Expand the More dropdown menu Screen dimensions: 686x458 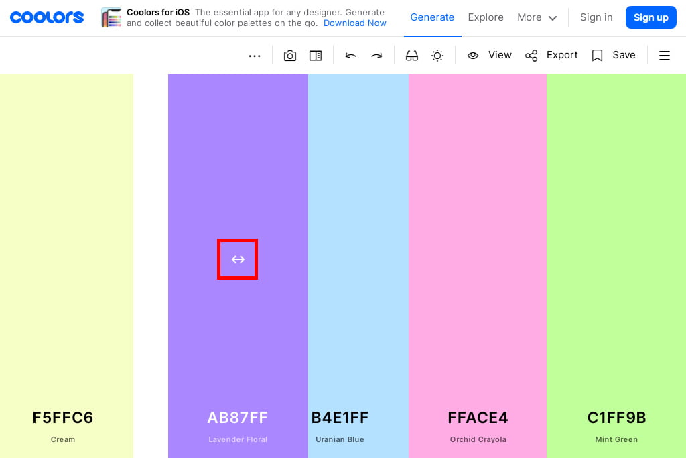(x=537, y=17)
